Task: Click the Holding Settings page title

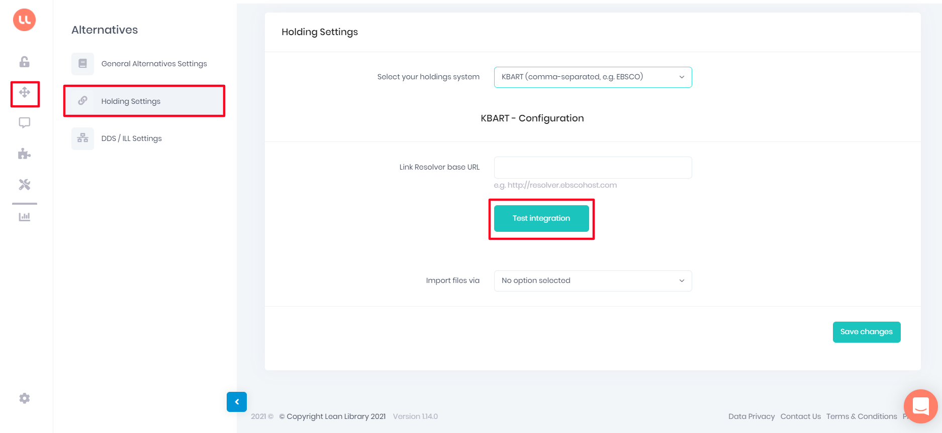Action: click(320, 32)
